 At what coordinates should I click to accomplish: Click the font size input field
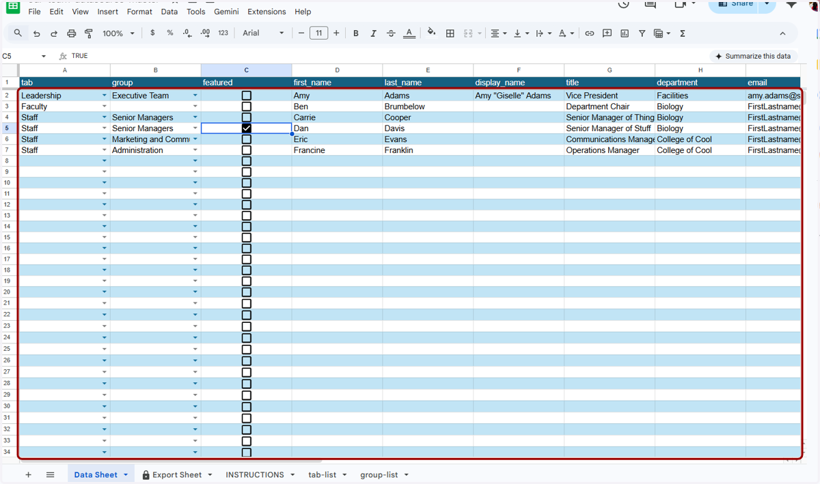click(318, 33)
